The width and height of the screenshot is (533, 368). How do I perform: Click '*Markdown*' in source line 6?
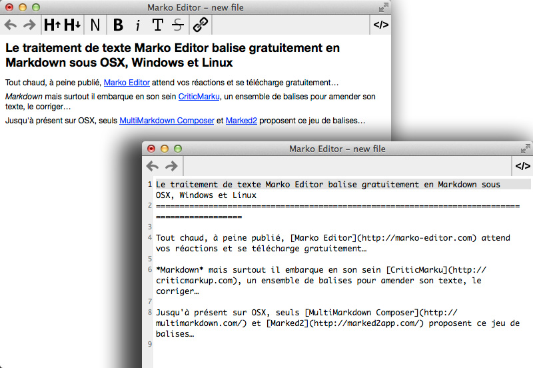[x=179, y=270]
